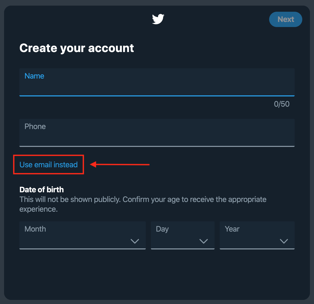Select Use email instead
This screenshot has width=314, height=304.
click(48, 164)
